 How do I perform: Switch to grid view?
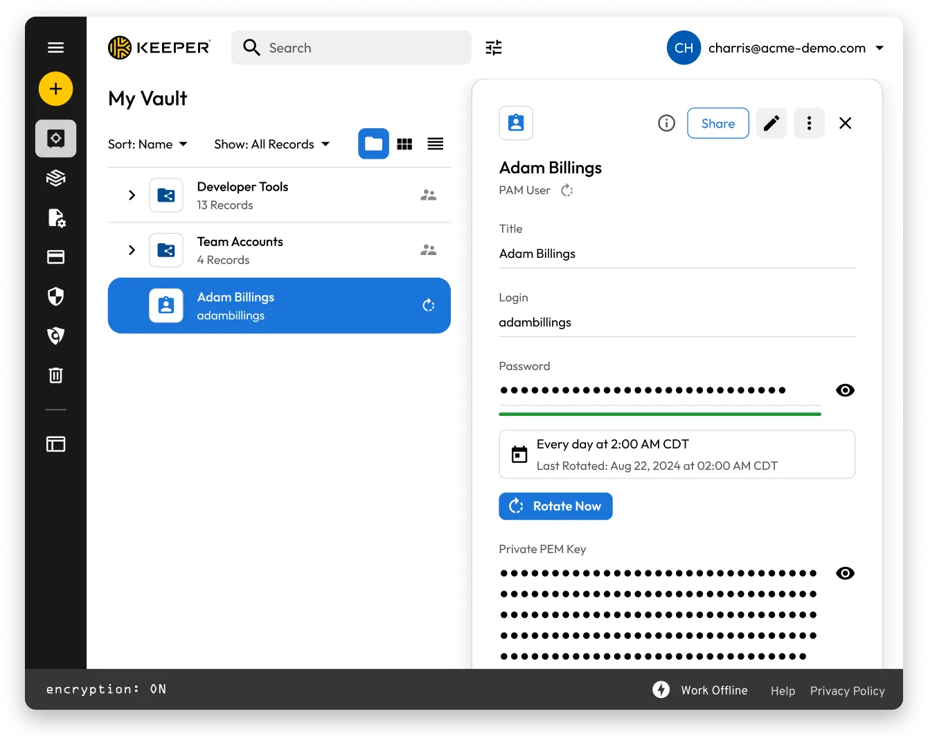404,143
